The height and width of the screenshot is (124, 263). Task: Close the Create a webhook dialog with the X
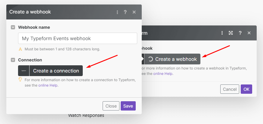coord(134,12)
